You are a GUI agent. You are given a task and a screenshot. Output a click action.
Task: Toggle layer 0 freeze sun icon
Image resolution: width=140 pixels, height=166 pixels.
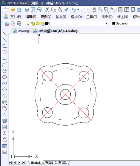pyautogui.click(x=38, y=23)
